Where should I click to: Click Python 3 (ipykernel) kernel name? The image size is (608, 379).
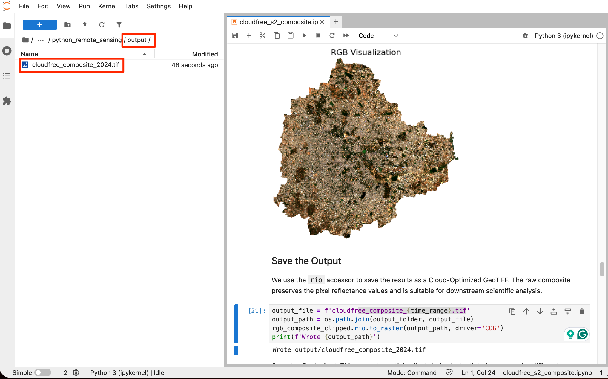coord(564,36)
